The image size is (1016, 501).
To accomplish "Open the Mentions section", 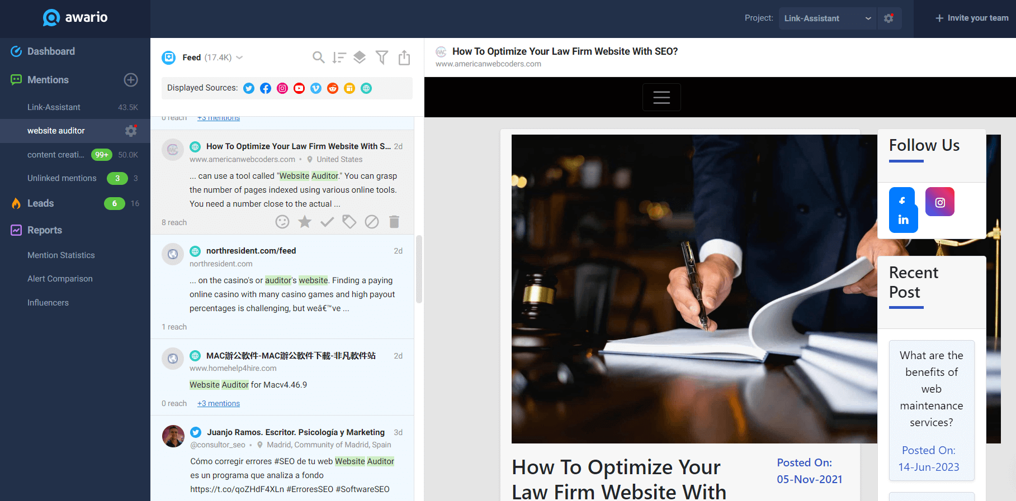I will click(48, 80).
